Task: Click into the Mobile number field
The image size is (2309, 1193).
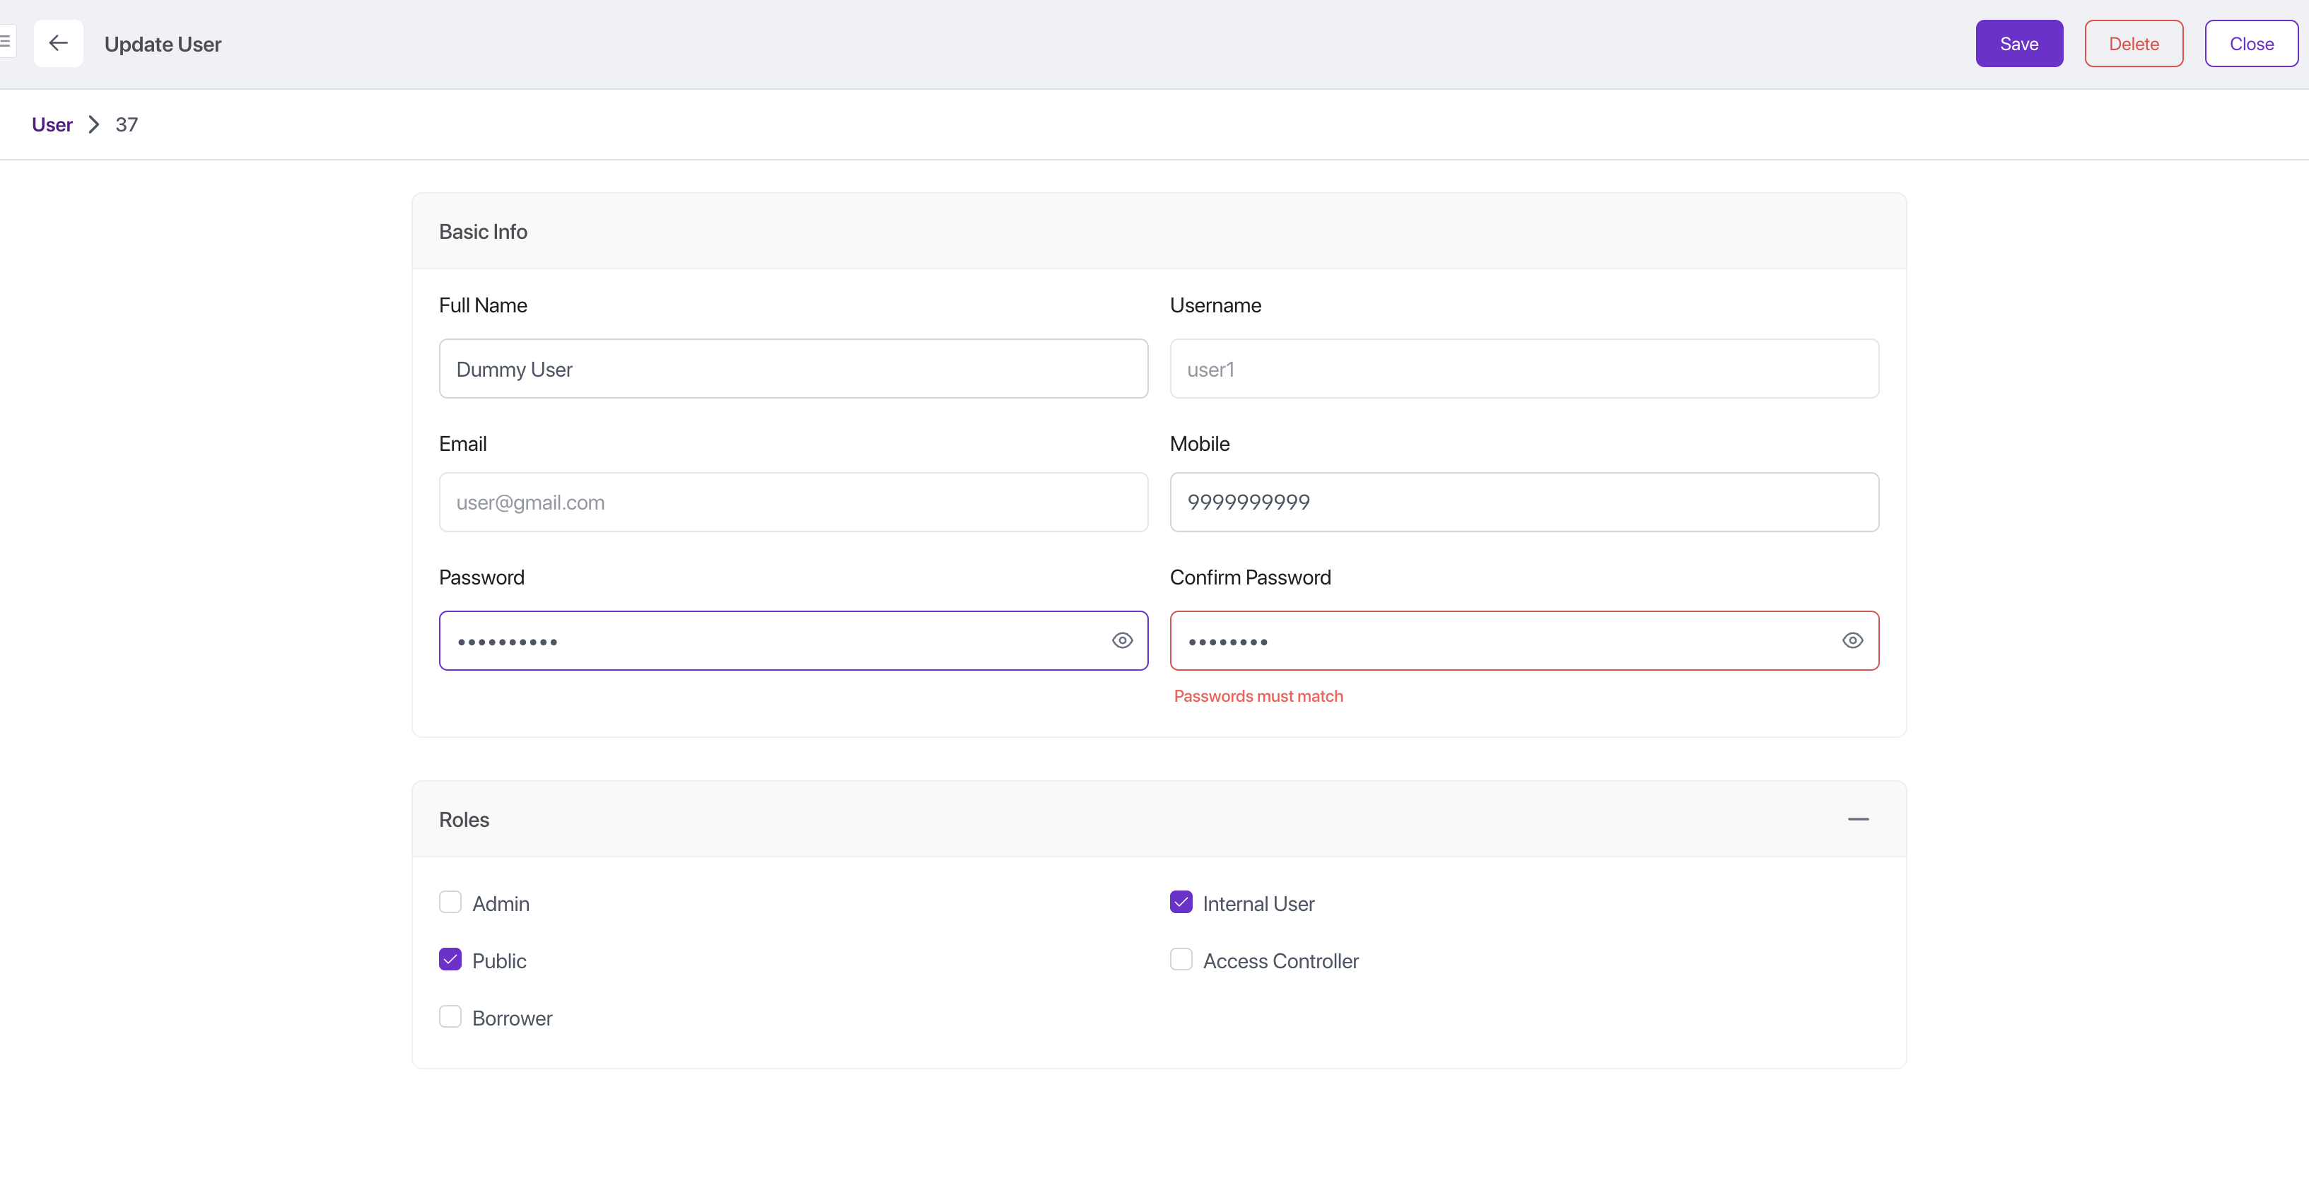Action: [x=1524, y=502]
